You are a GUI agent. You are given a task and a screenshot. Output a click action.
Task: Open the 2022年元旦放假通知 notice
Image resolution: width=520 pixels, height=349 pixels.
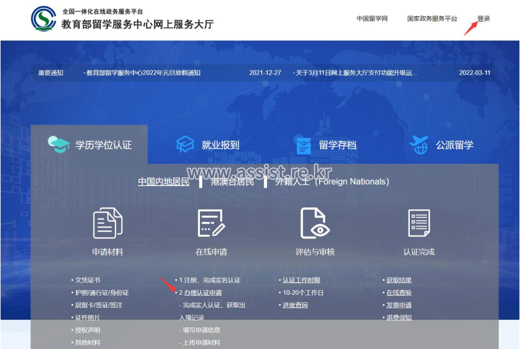click(x=143, y=73)
